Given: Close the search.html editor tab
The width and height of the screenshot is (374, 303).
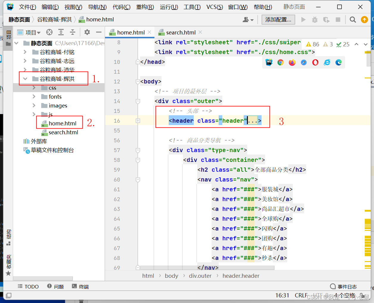Looking at the screenshot, I should pos(200,32).
